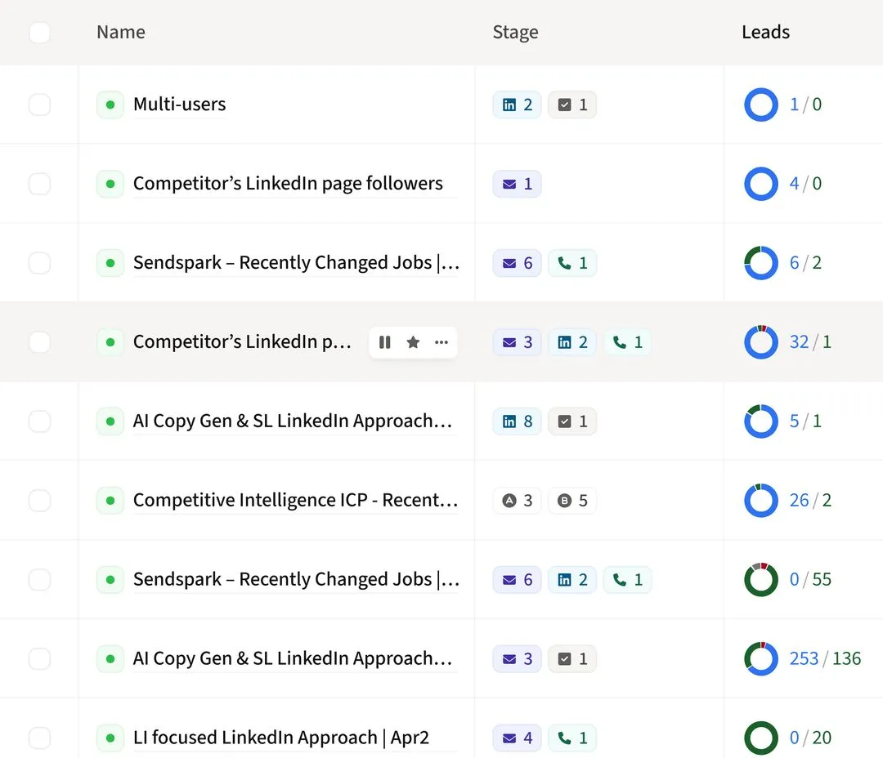Click email 3 chip in the 253 / 136 row
The width and height of the screenshot is (883, 758).
(517, 659)
